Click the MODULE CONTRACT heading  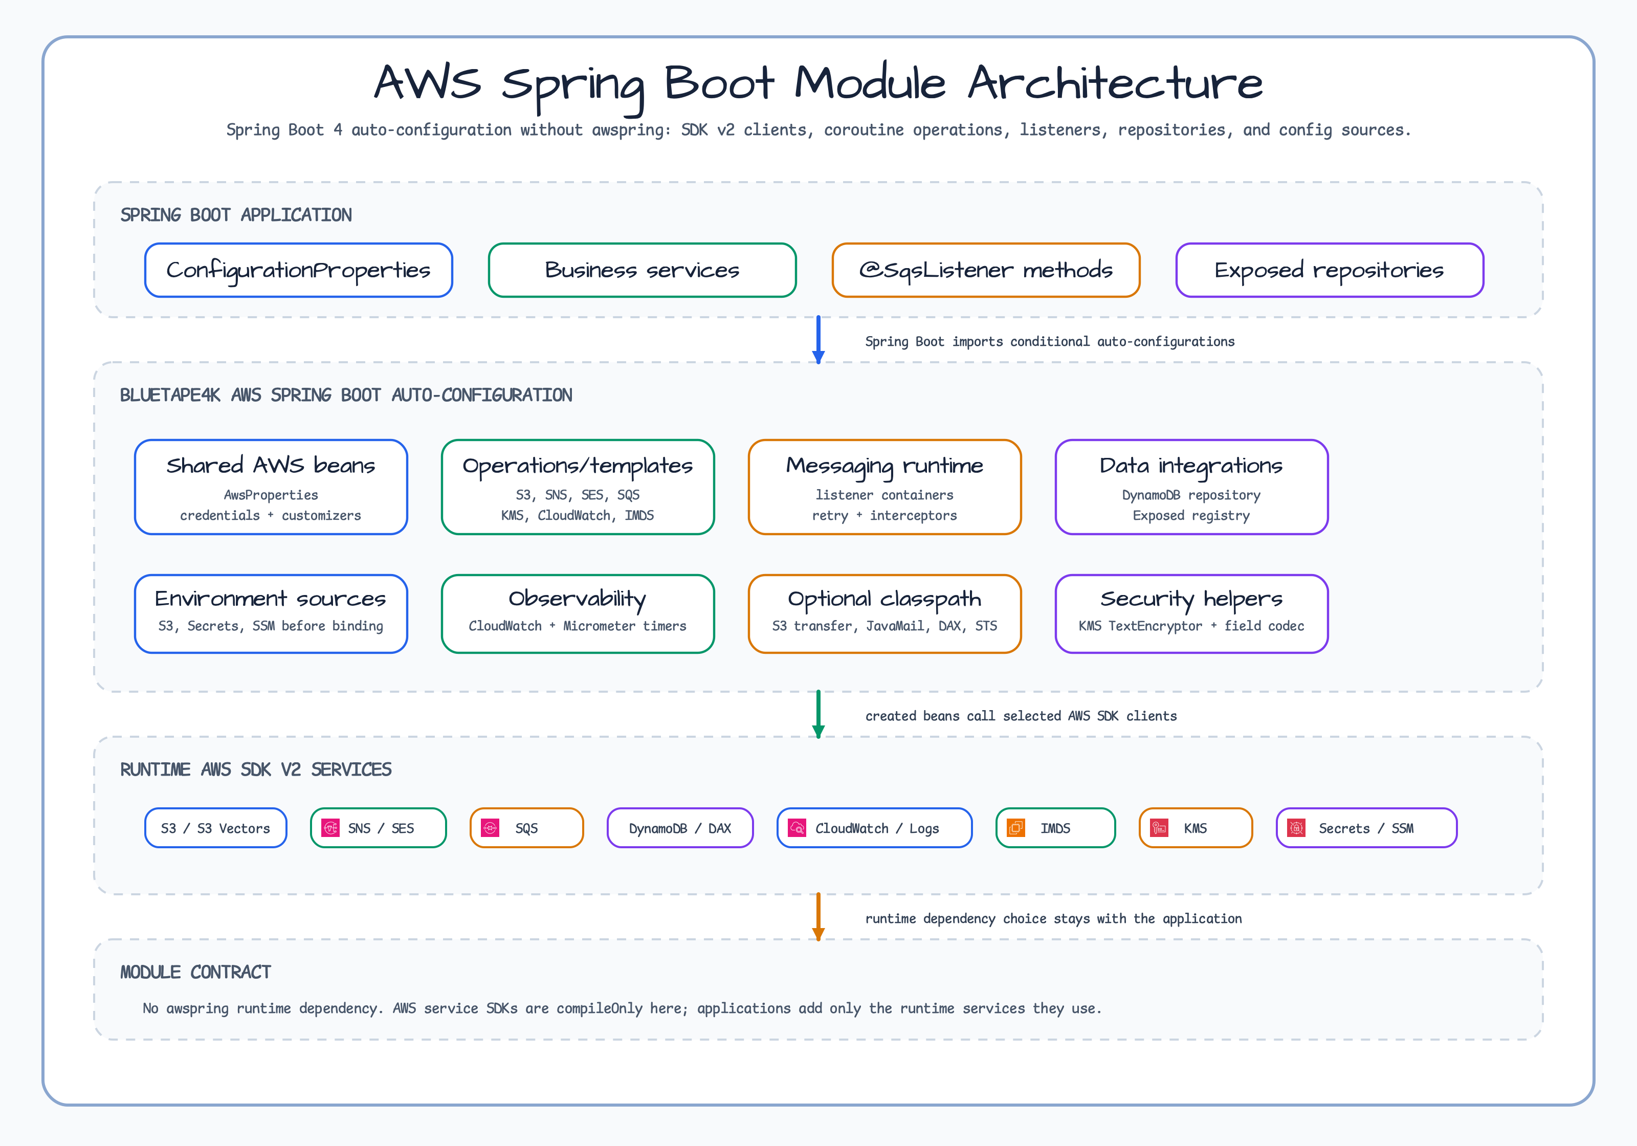click(195, 972)
